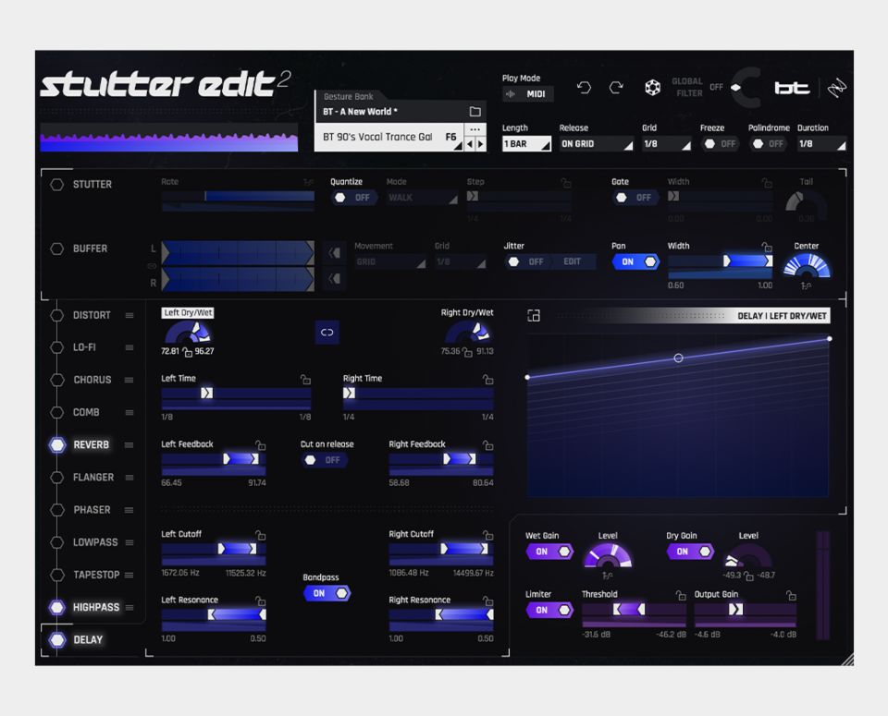Screen dimensions: 888x716
Task: Click the lock icon beside Left Time
Action: tap(305, 380)
